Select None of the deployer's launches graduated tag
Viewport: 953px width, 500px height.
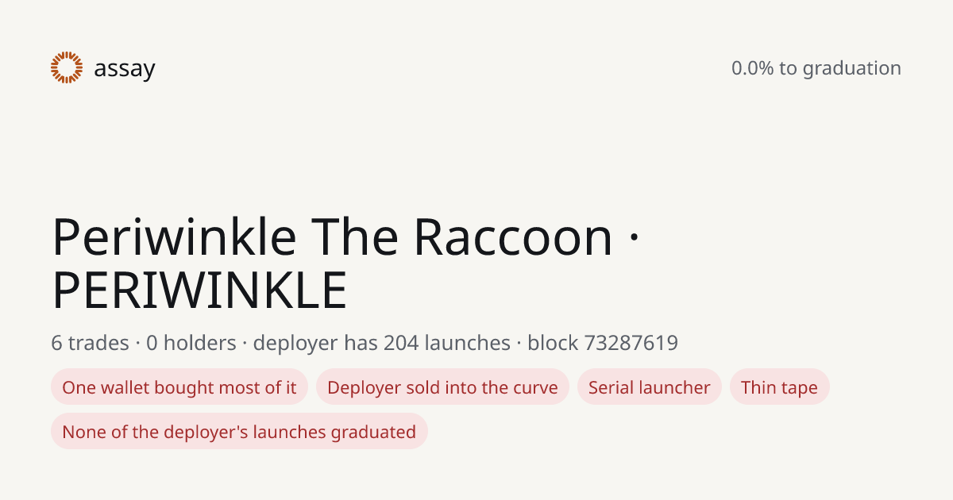coord(239,432)
